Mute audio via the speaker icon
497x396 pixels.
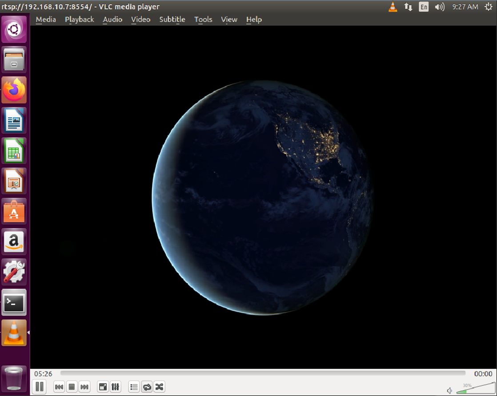tap(449, 391)
